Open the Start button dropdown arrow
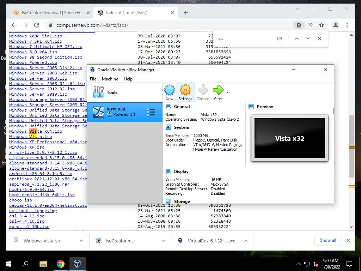The image size is (361, 271). tap(227, 92)
